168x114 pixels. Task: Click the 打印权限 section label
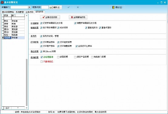coord(34,42)
